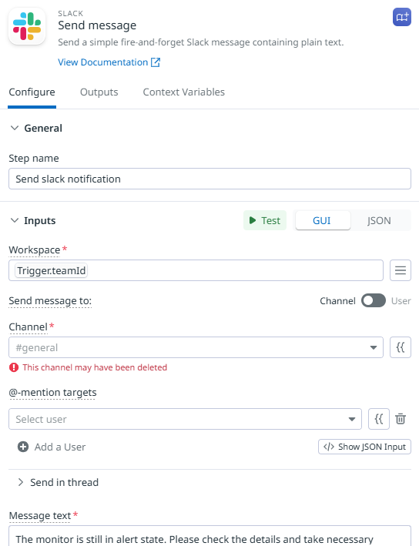The height and width of the screenshot is (546, 419).
Task: Switch inputs view to JSON
Action: (379, 220)
